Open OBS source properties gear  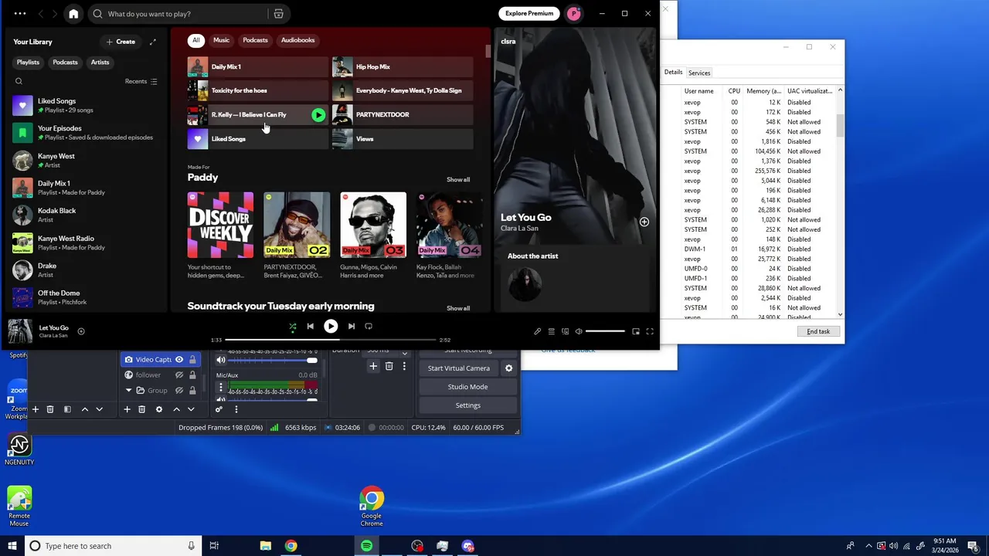click(159, 409)
